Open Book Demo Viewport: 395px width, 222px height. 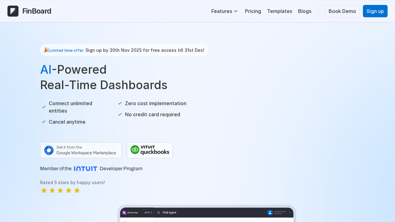[342, 11]
